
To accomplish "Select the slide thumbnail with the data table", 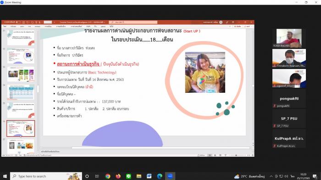I will 21,92.
